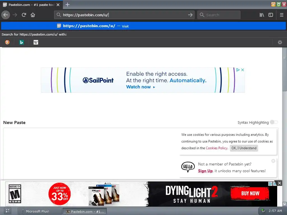Click the SailPoint logo in ad

coord(98,80)
